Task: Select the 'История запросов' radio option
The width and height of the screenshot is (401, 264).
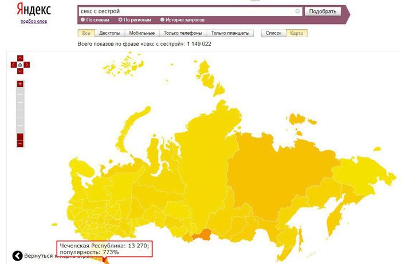Action: click(162, 19)
